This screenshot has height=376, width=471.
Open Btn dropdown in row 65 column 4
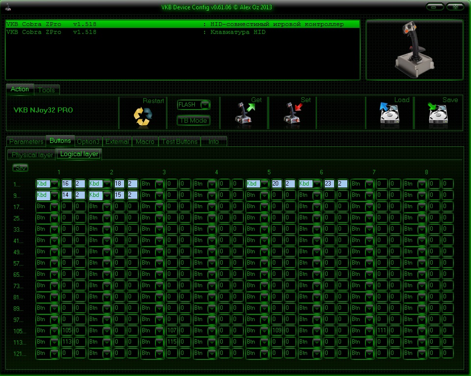(x=212, y=274)
